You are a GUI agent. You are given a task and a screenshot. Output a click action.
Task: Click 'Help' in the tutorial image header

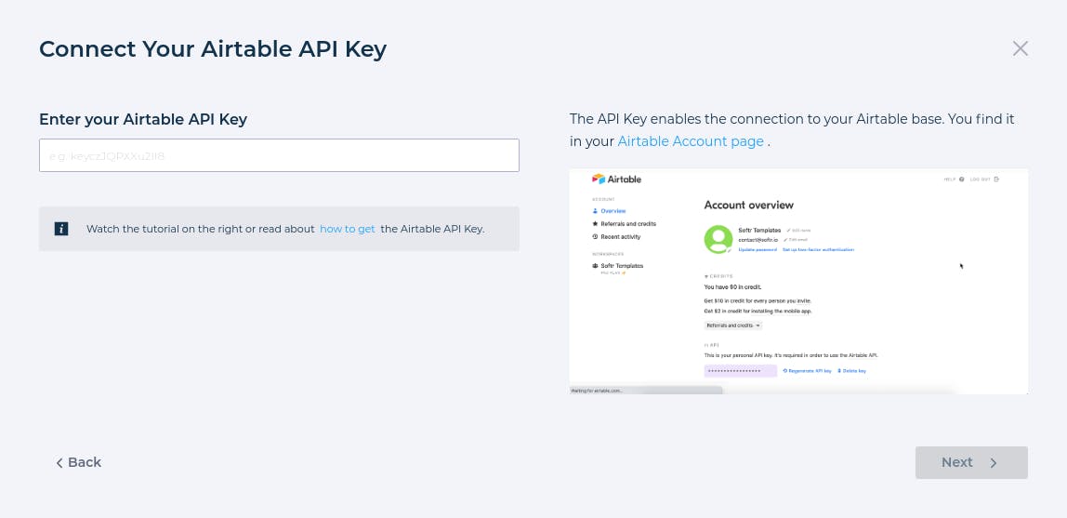point(954,179)
